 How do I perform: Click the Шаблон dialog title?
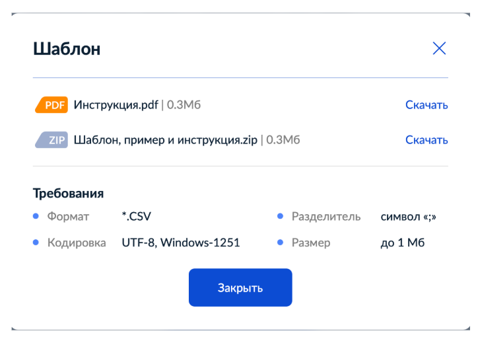click(67, 48)
